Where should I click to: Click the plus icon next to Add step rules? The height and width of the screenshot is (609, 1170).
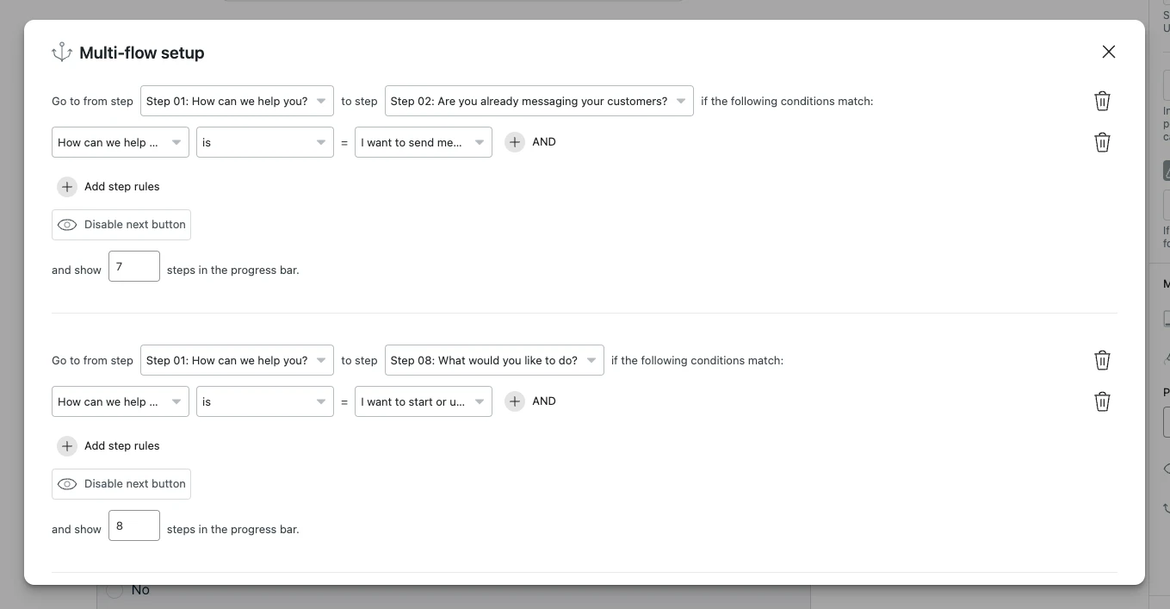(x=67, y=186)
